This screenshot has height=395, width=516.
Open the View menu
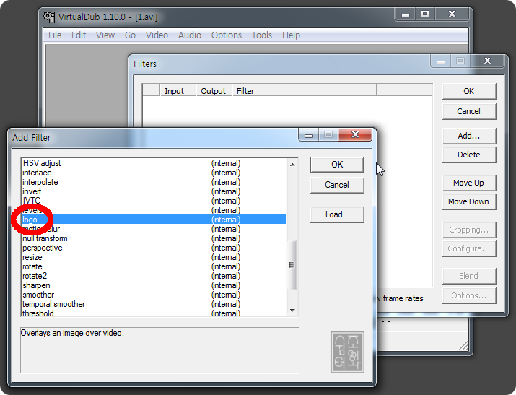(105, 35)
